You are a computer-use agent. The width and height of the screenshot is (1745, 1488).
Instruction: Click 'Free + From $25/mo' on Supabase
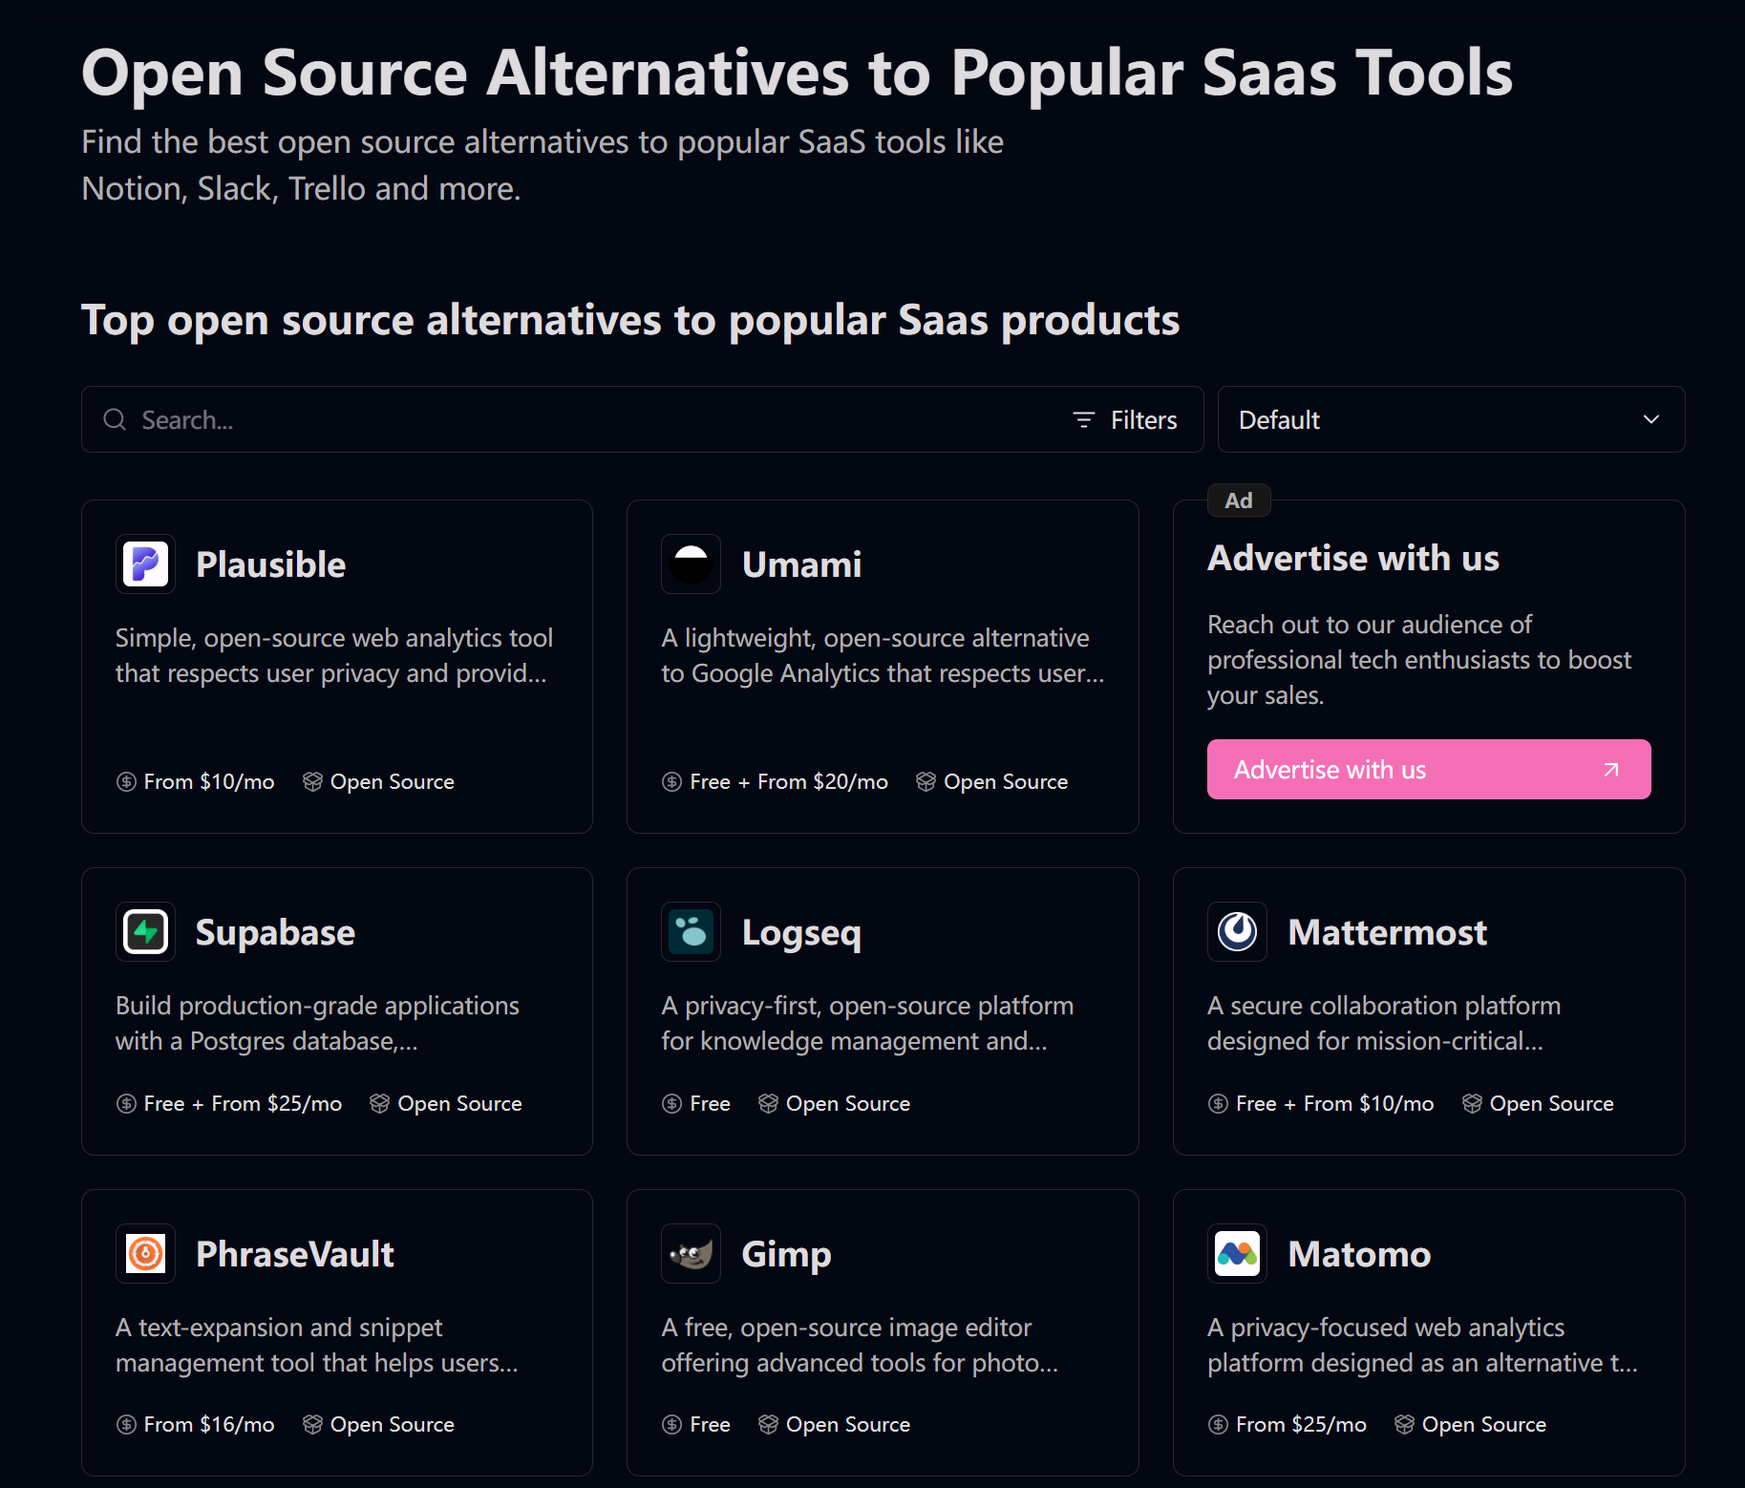click(x=243, y=1104)
